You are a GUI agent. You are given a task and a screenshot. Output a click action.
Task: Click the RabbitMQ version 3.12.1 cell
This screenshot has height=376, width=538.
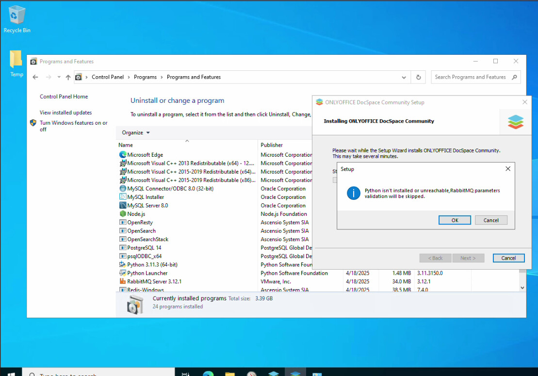pos(424,281)
